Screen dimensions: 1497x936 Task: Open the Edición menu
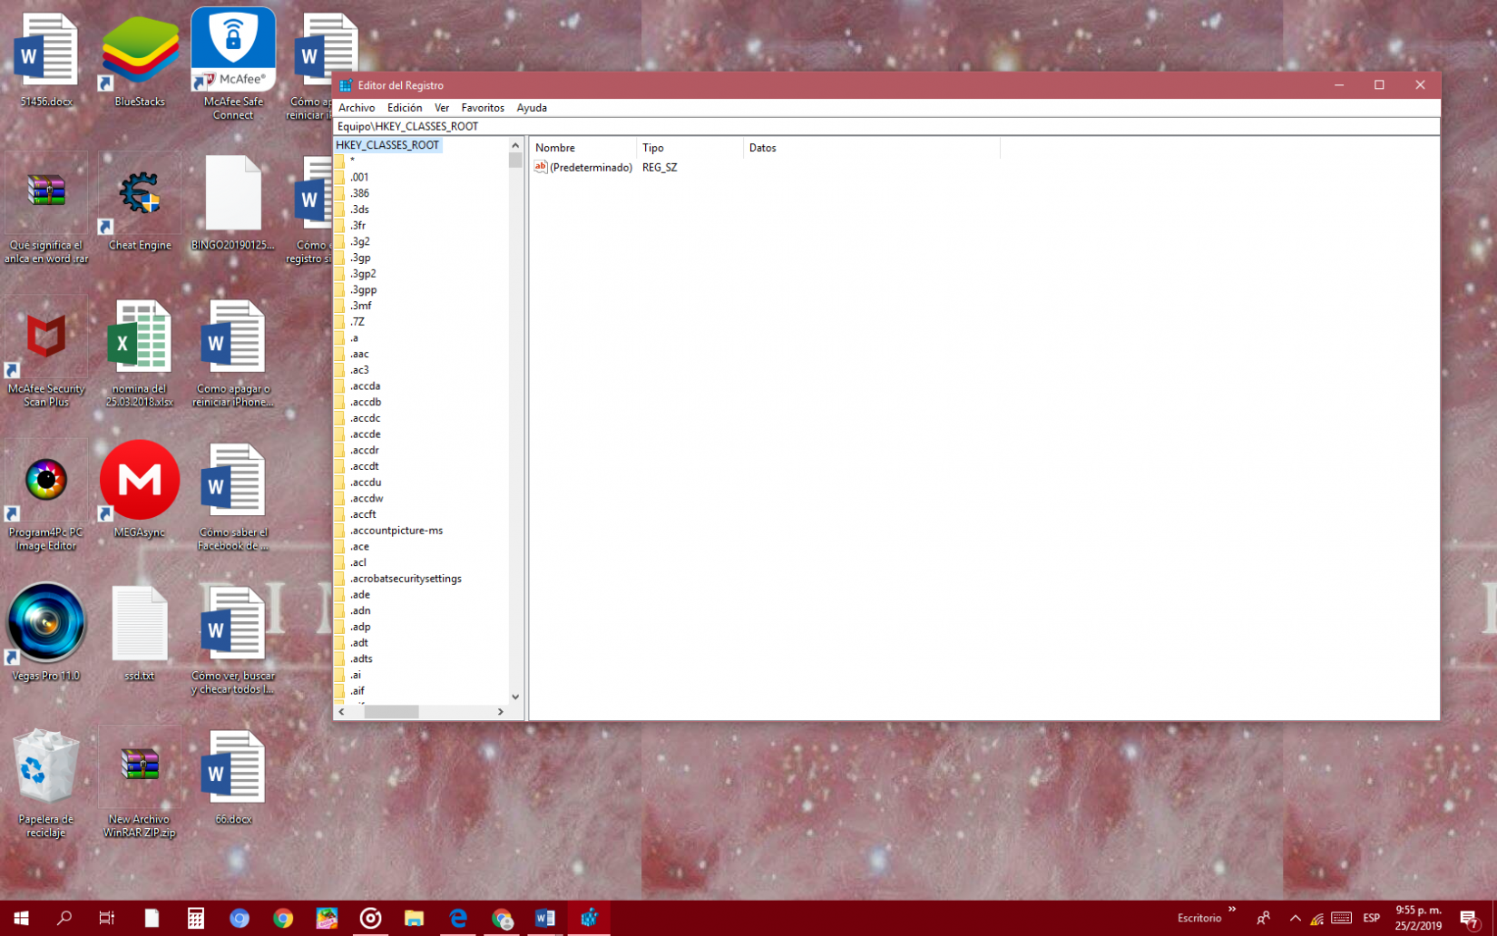[x=404, y=108]
